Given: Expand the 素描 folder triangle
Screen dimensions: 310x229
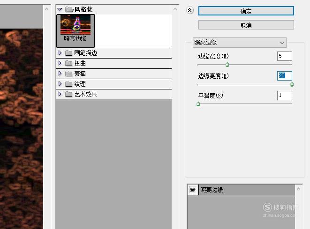Looking at the screenshot, I should pyautogui.click(x=60, y=74).
